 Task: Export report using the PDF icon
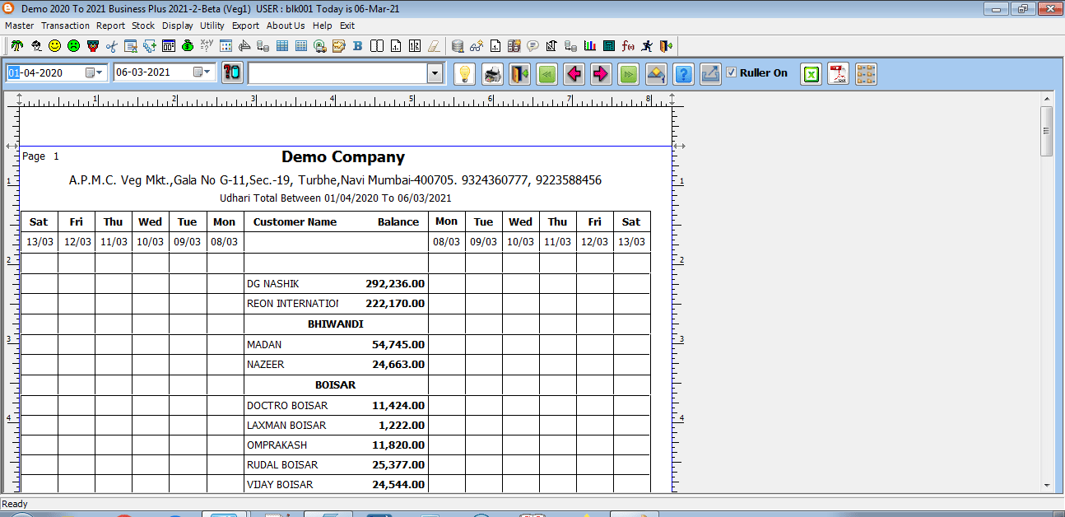pos(838,74)
